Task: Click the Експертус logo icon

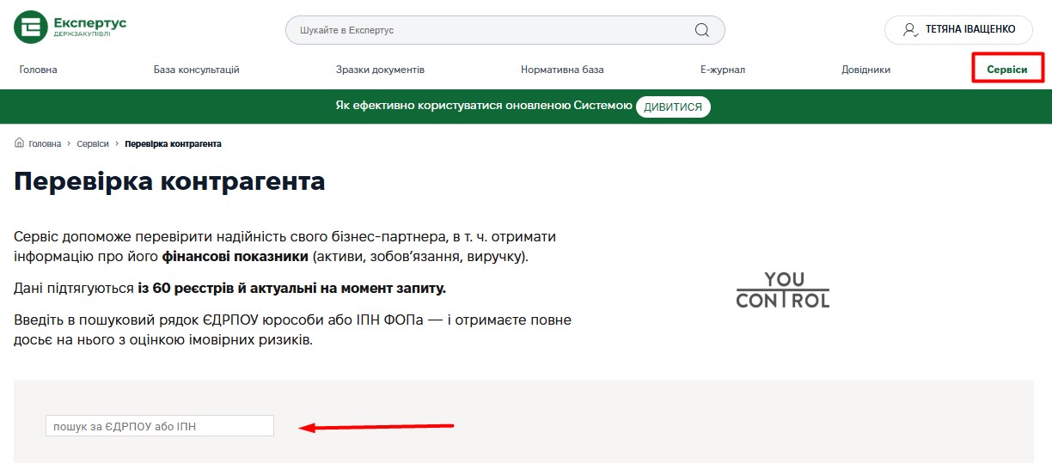Action: coord(30,27)
